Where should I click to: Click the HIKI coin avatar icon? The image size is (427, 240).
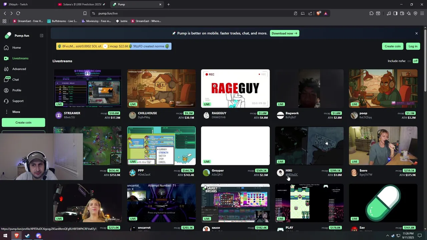(x=280, y=173)
